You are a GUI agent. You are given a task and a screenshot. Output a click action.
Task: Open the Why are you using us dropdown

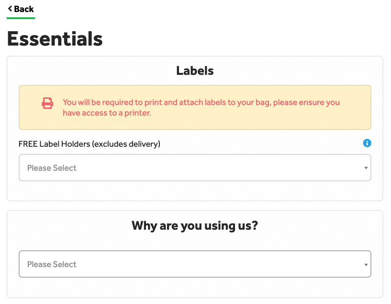pyautogui.click(x=195, y=264)
